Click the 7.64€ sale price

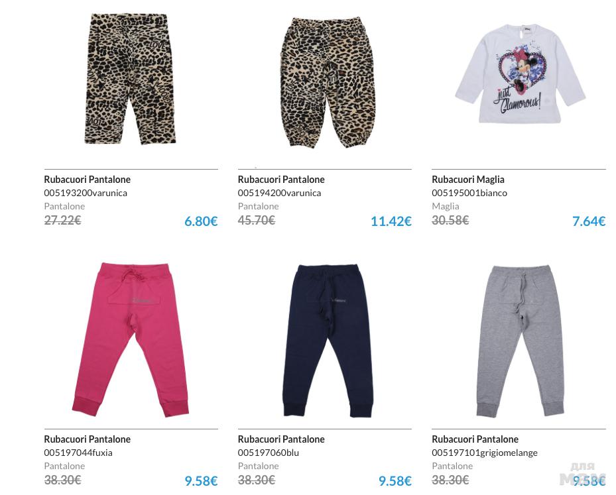pyautogui.click(x=589, y=221)
